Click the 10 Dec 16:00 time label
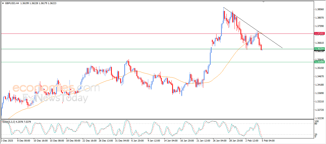Image resolution: width=326 pixels, height=144 pixels. pos(41,140)
